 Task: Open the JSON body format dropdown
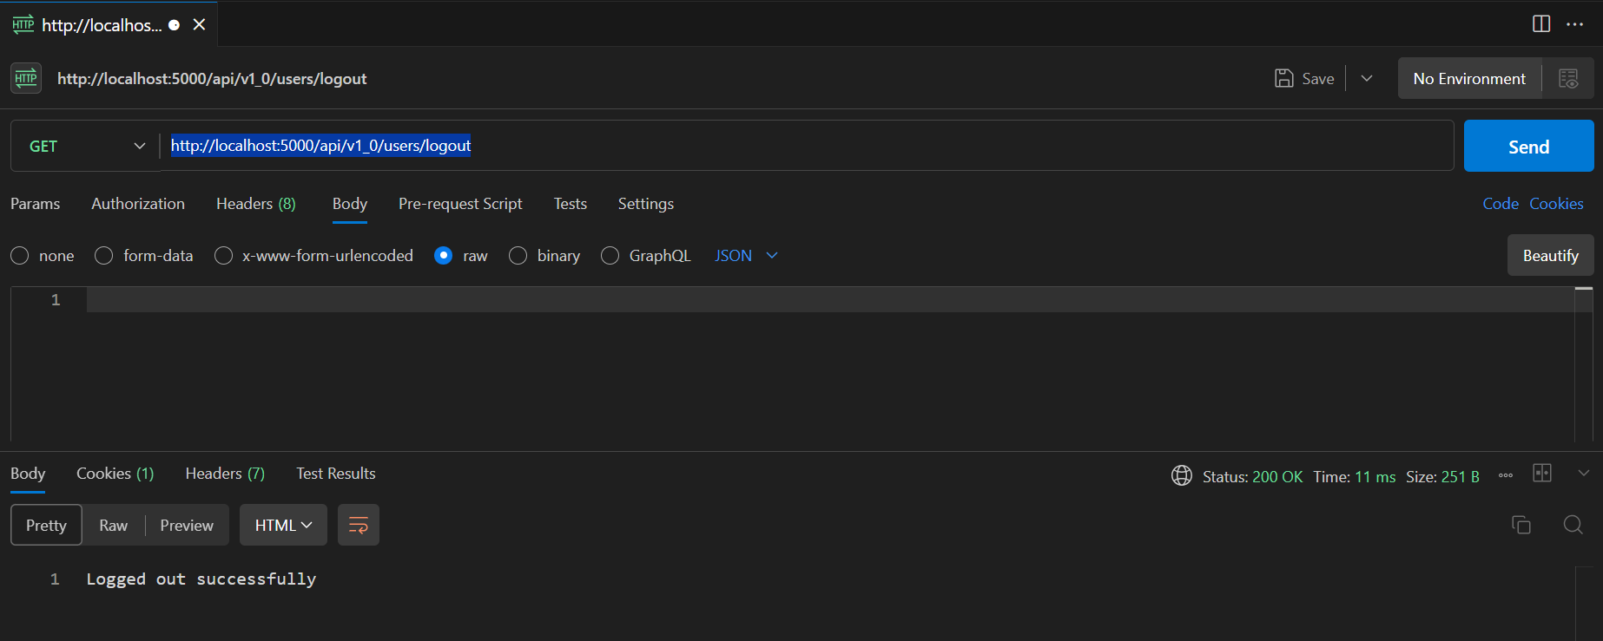click(x=746, y=255)
